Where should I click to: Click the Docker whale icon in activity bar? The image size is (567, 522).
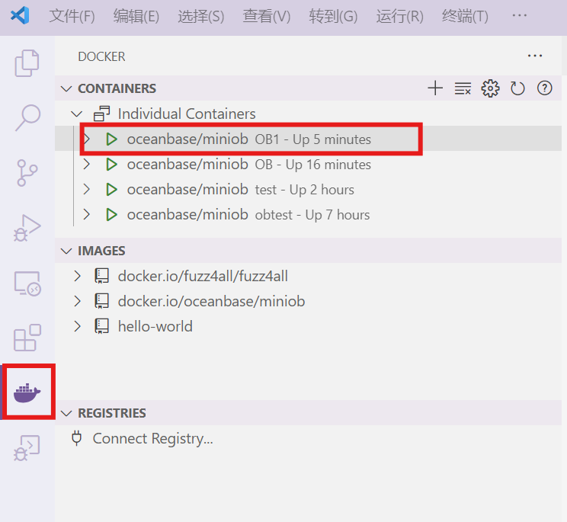(27, 392)
